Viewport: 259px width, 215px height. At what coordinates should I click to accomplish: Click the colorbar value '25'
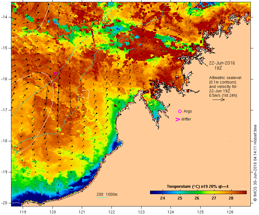(180, 198)
